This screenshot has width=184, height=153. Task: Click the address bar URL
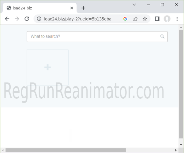pos(77,19)
